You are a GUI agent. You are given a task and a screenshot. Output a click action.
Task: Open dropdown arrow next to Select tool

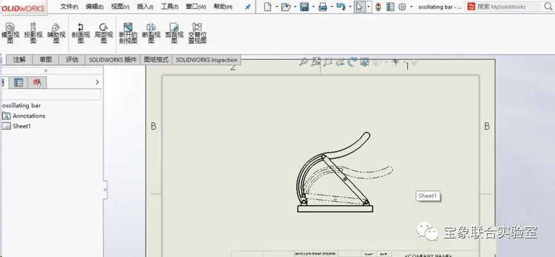(369, 6)
